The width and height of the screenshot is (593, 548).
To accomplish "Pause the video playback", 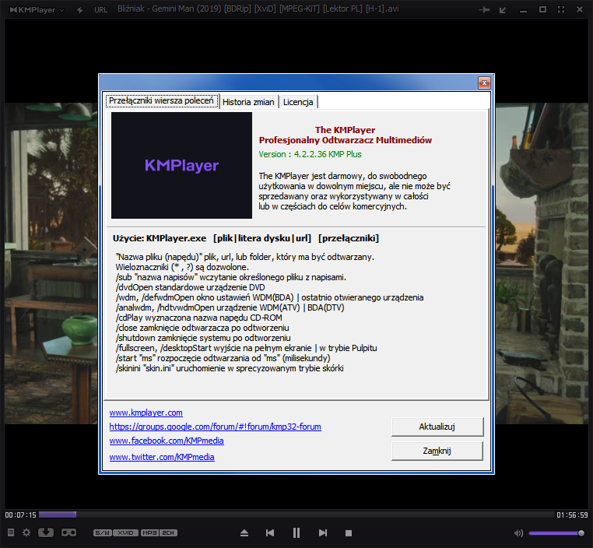I will pos(296,533).
